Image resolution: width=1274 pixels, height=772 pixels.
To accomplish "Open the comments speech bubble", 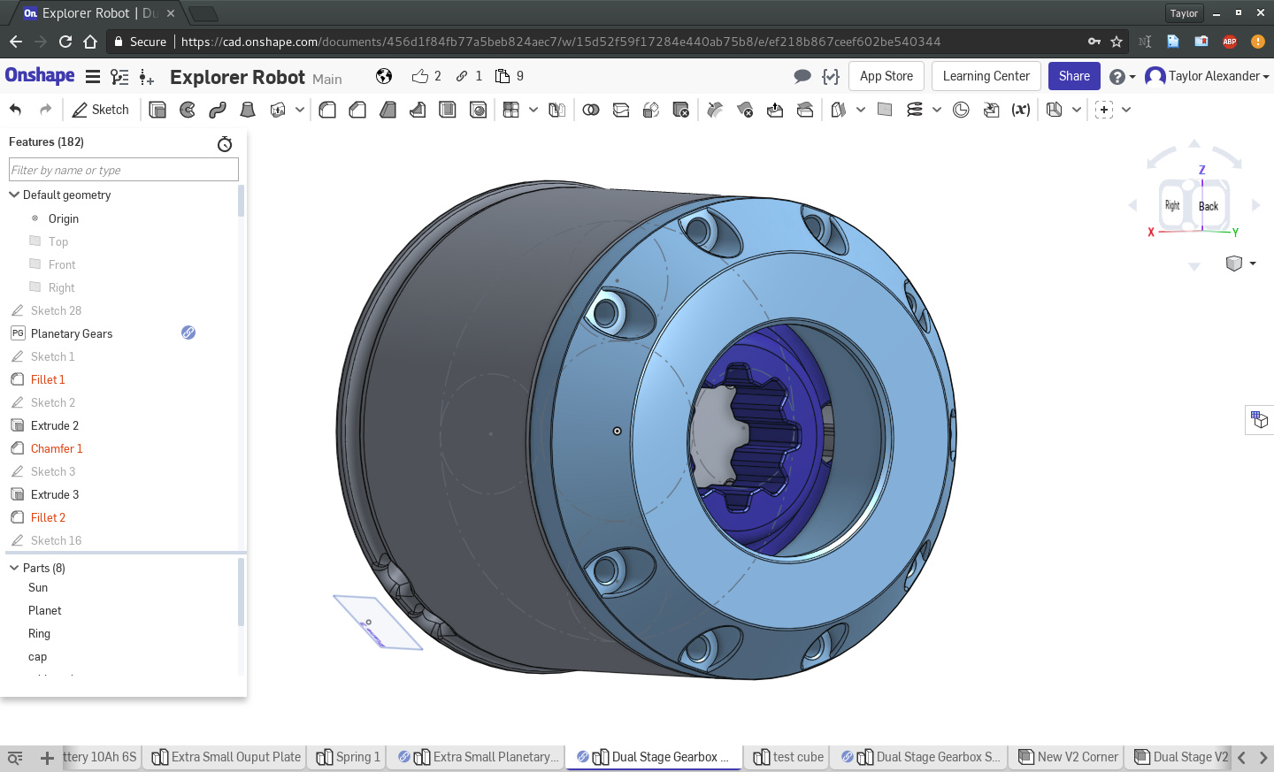I will click(802, 76).
